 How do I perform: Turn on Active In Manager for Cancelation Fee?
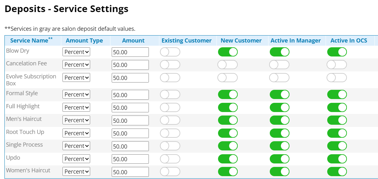click(279, 65)
